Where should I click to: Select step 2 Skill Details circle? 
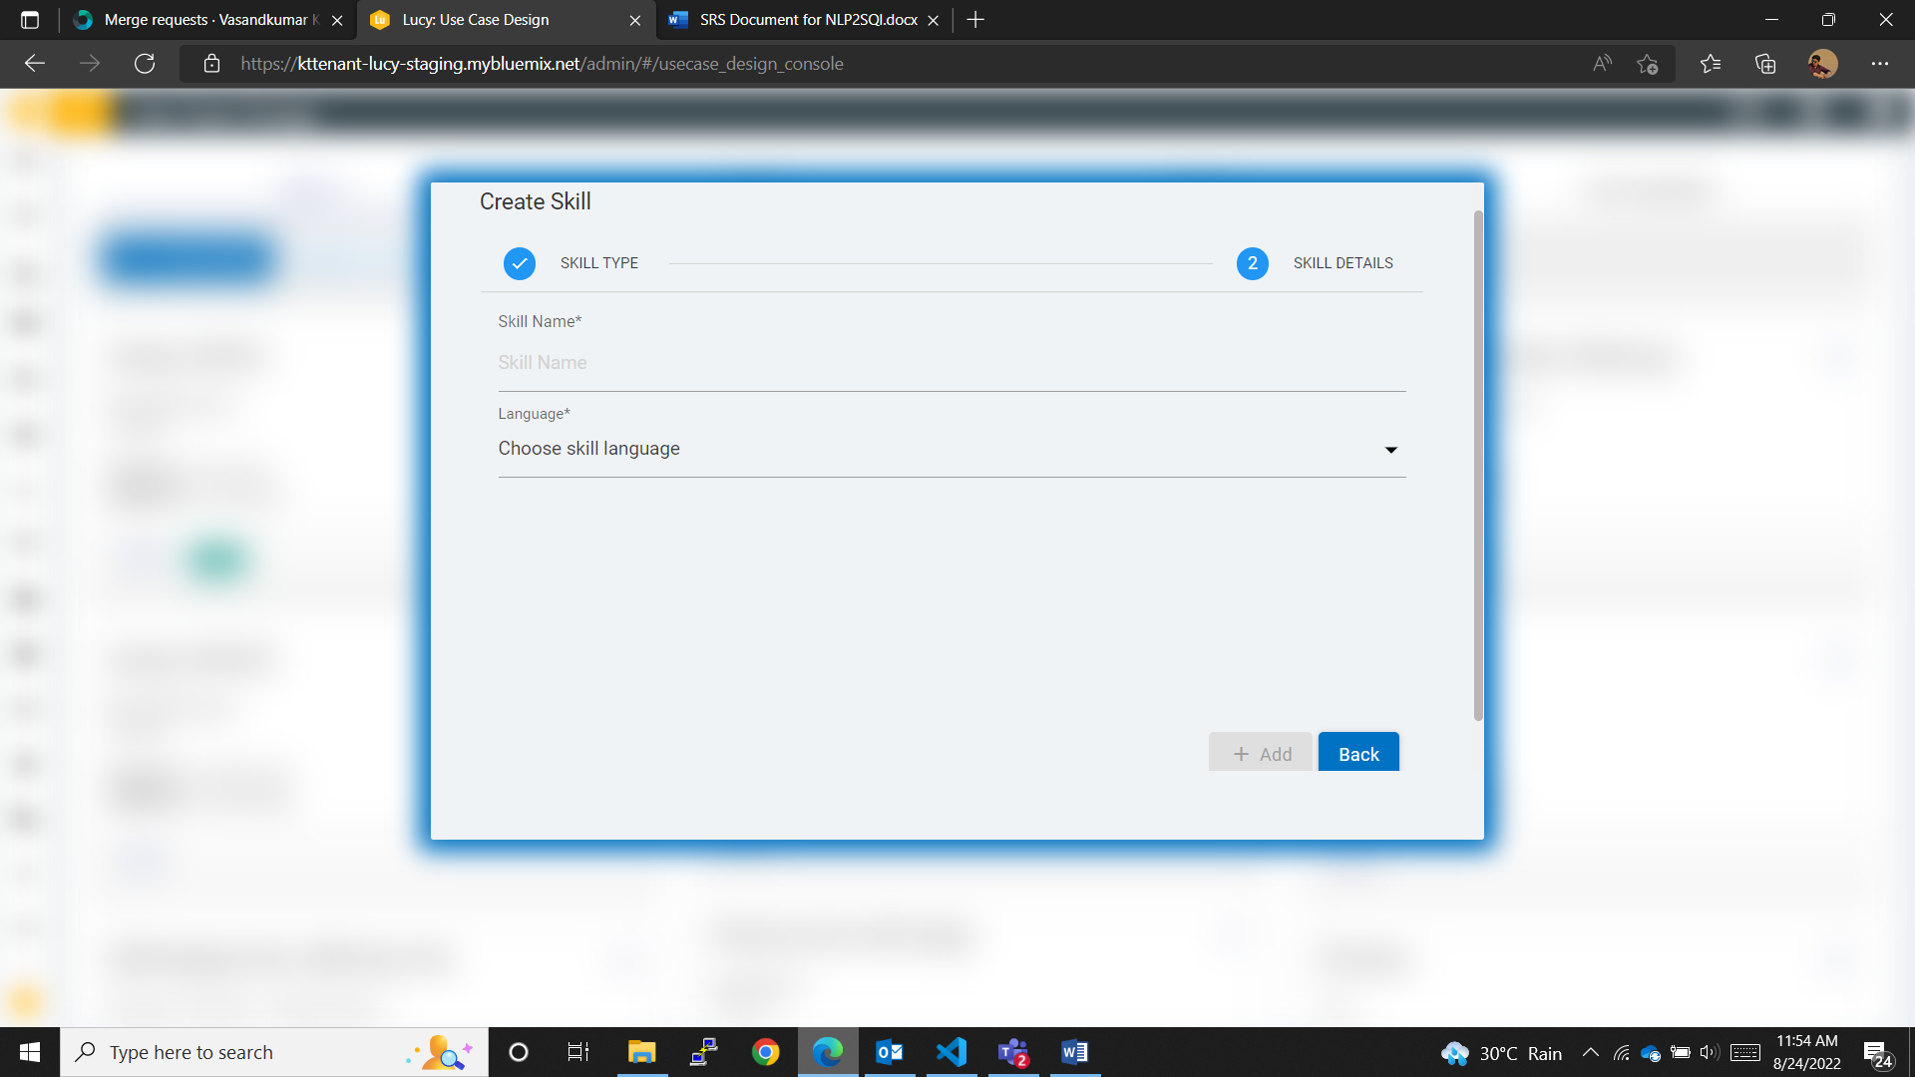click(x=1252, y=263)
